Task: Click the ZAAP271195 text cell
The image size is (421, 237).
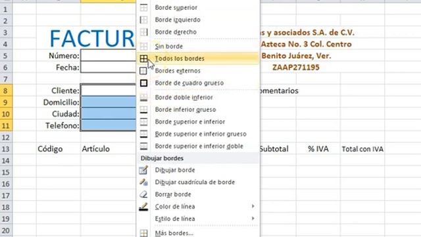Action: click(x=296, y=67)
